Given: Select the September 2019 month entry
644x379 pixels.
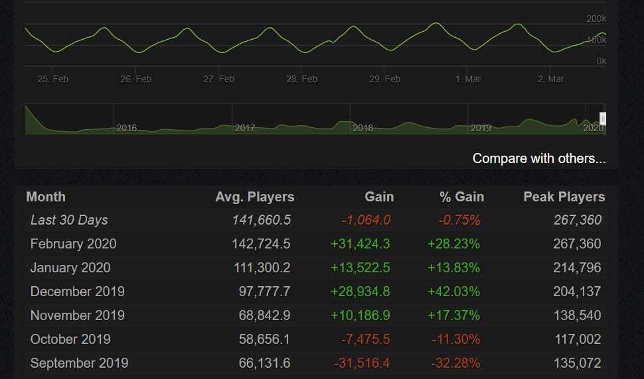Looking at the screenshot, I should tap(79, 363).
